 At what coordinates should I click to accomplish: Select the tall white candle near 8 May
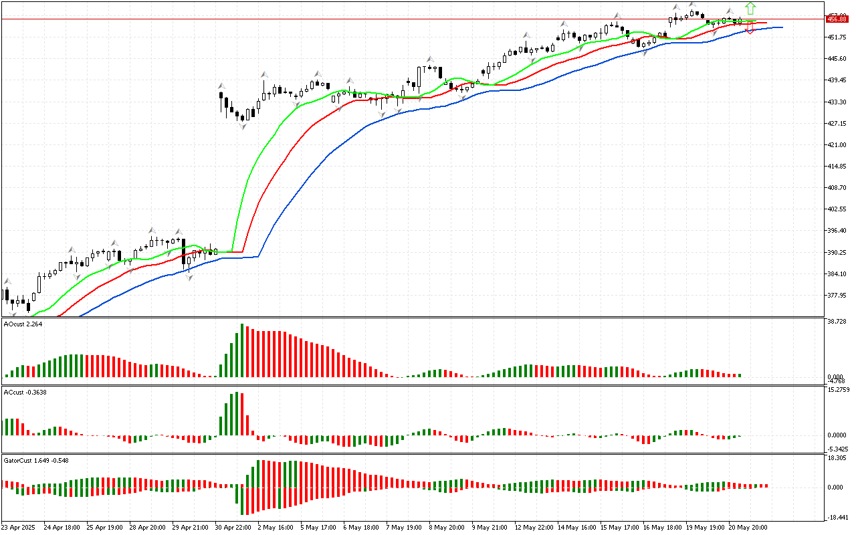point(419,78)
